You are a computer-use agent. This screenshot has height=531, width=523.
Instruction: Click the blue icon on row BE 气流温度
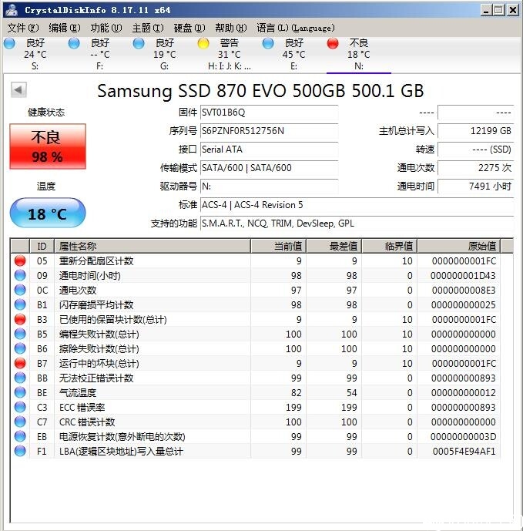pos(20,392)
